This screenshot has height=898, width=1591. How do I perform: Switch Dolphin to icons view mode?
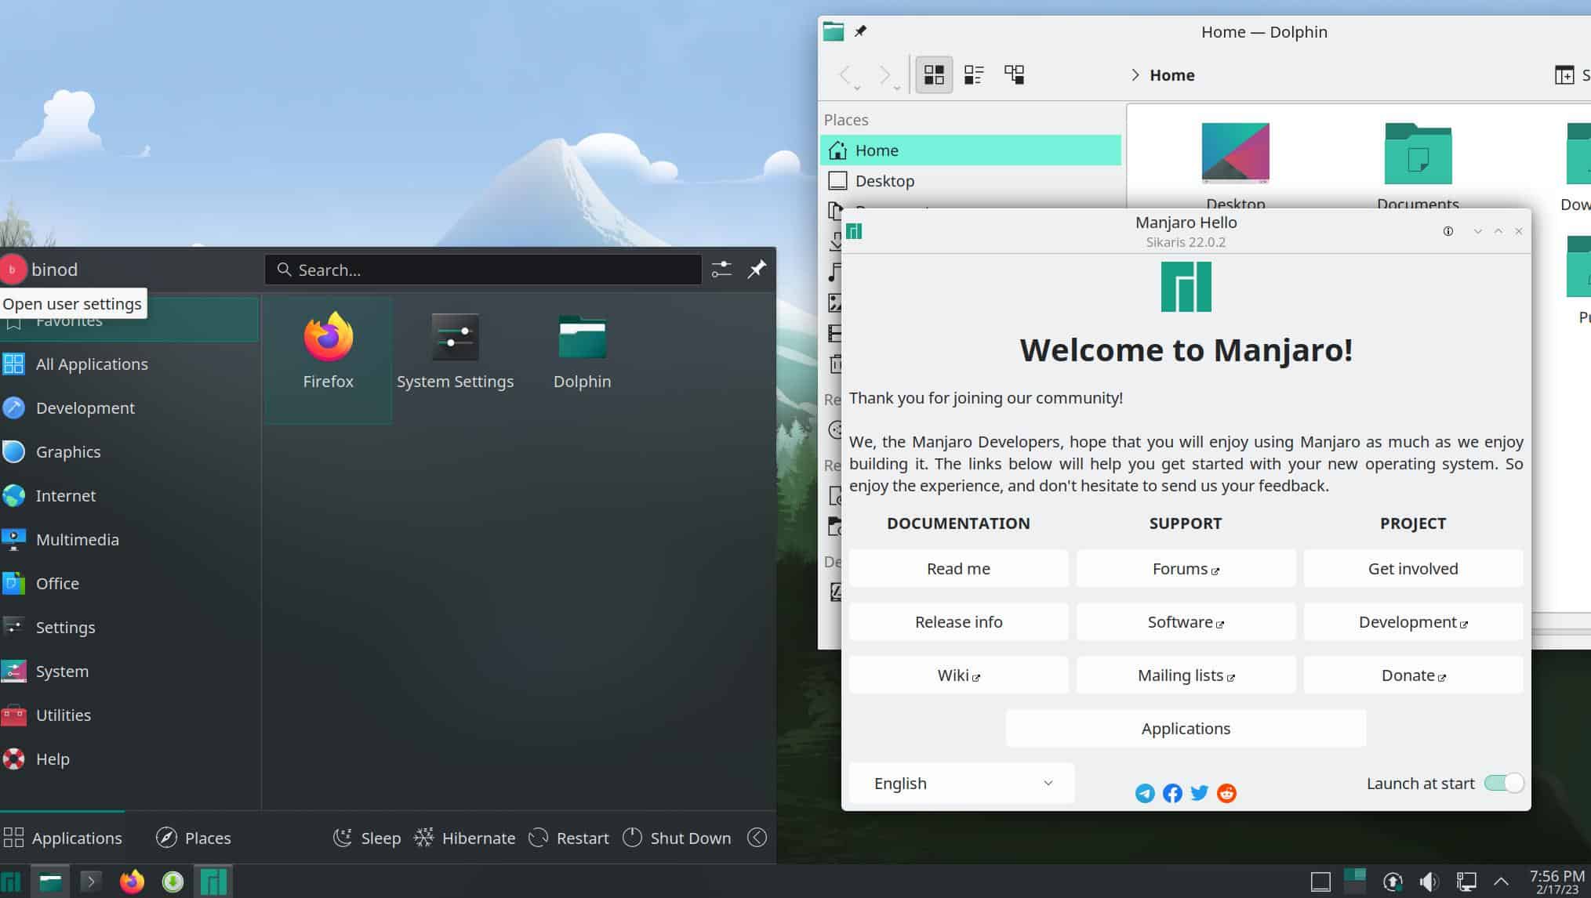click(934, 74)
